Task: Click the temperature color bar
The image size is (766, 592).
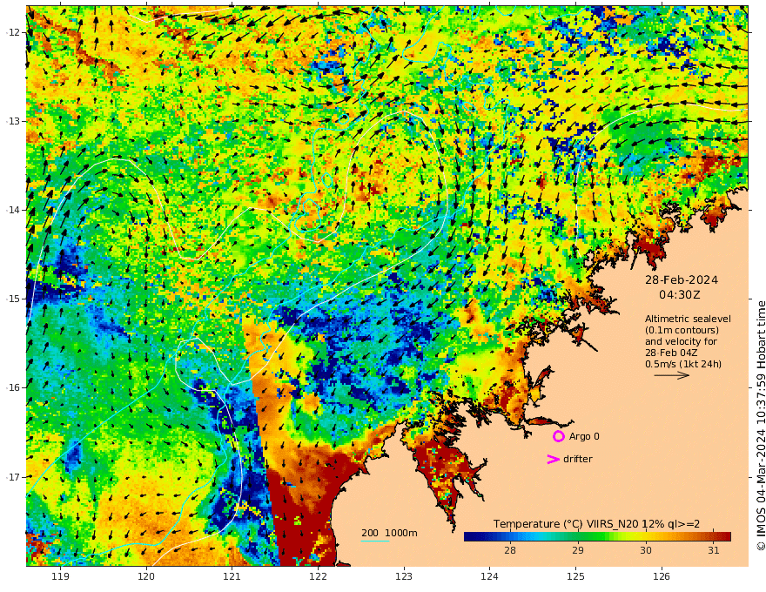Action: tap(597, 536)
